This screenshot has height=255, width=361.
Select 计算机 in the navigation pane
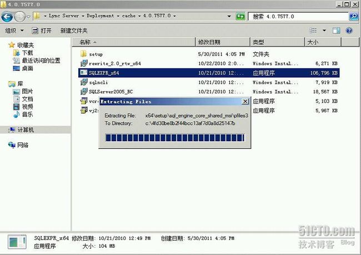point(26,130)
